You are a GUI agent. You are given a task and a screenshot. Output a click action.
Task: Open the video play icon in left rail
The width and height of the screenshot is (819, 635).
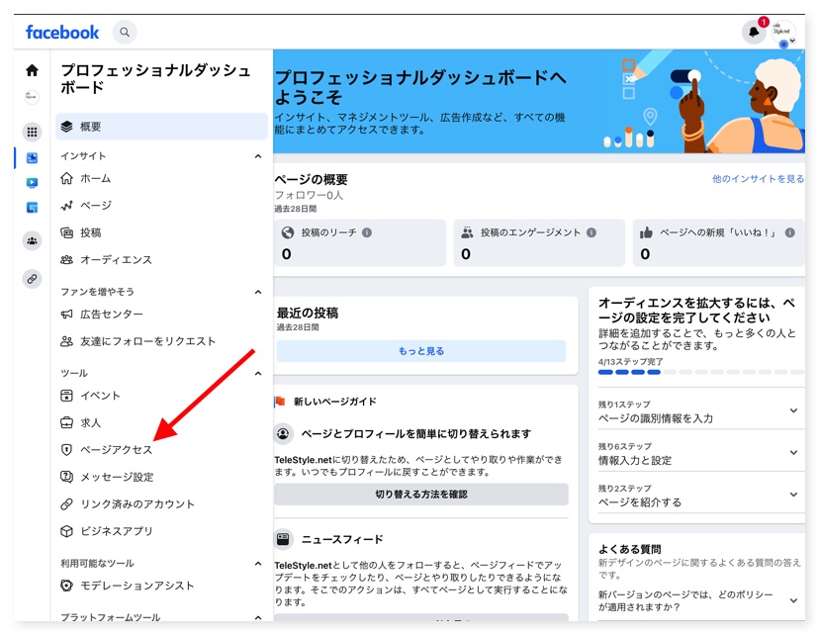pos(32,183)
